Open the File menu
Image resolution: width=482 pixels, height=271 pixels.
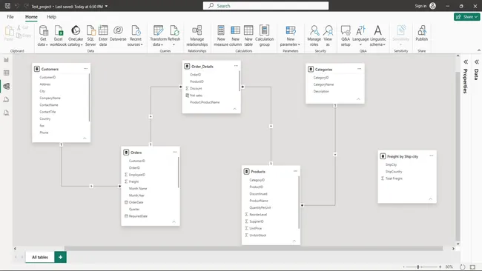tap(10, 17)
